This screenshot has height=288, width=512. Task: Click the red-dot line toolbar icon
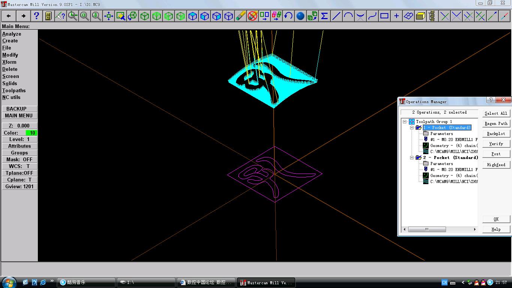pos(504,16)
